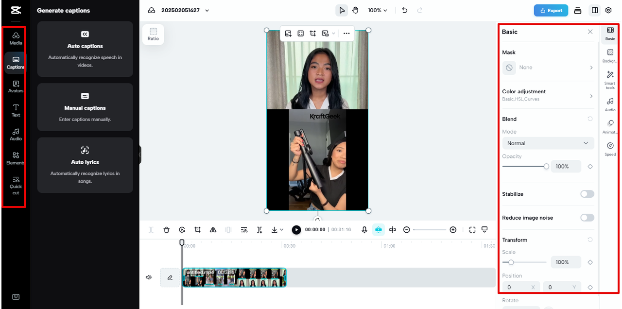Open the Text panel from the sidebar
This screenshot has height=309, width=622.
pos(15,111)
